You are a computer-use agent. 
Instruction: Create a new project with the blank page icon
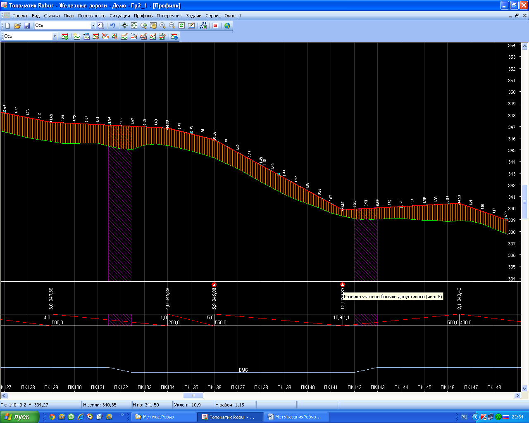tap(7, 26)
